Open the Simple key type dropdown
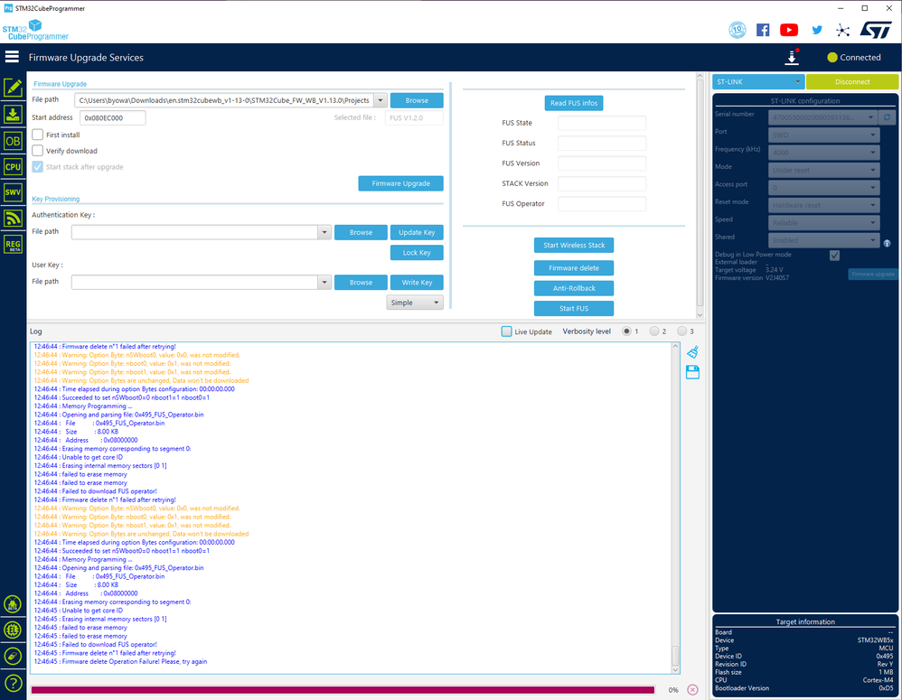Image resolution: width=902 pixels, height=700 pixels. (x=415, y=303)
